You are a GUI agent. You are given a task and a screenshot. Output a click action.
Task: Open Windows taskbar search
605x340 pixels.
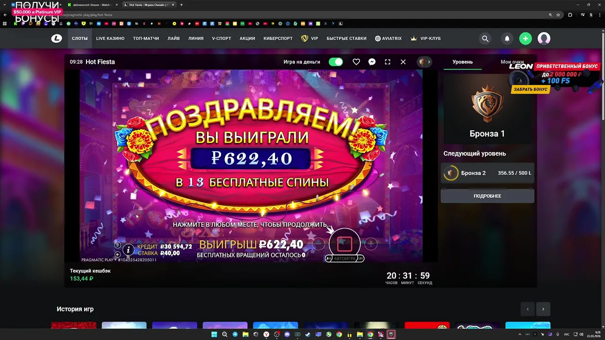coord(225,334)
